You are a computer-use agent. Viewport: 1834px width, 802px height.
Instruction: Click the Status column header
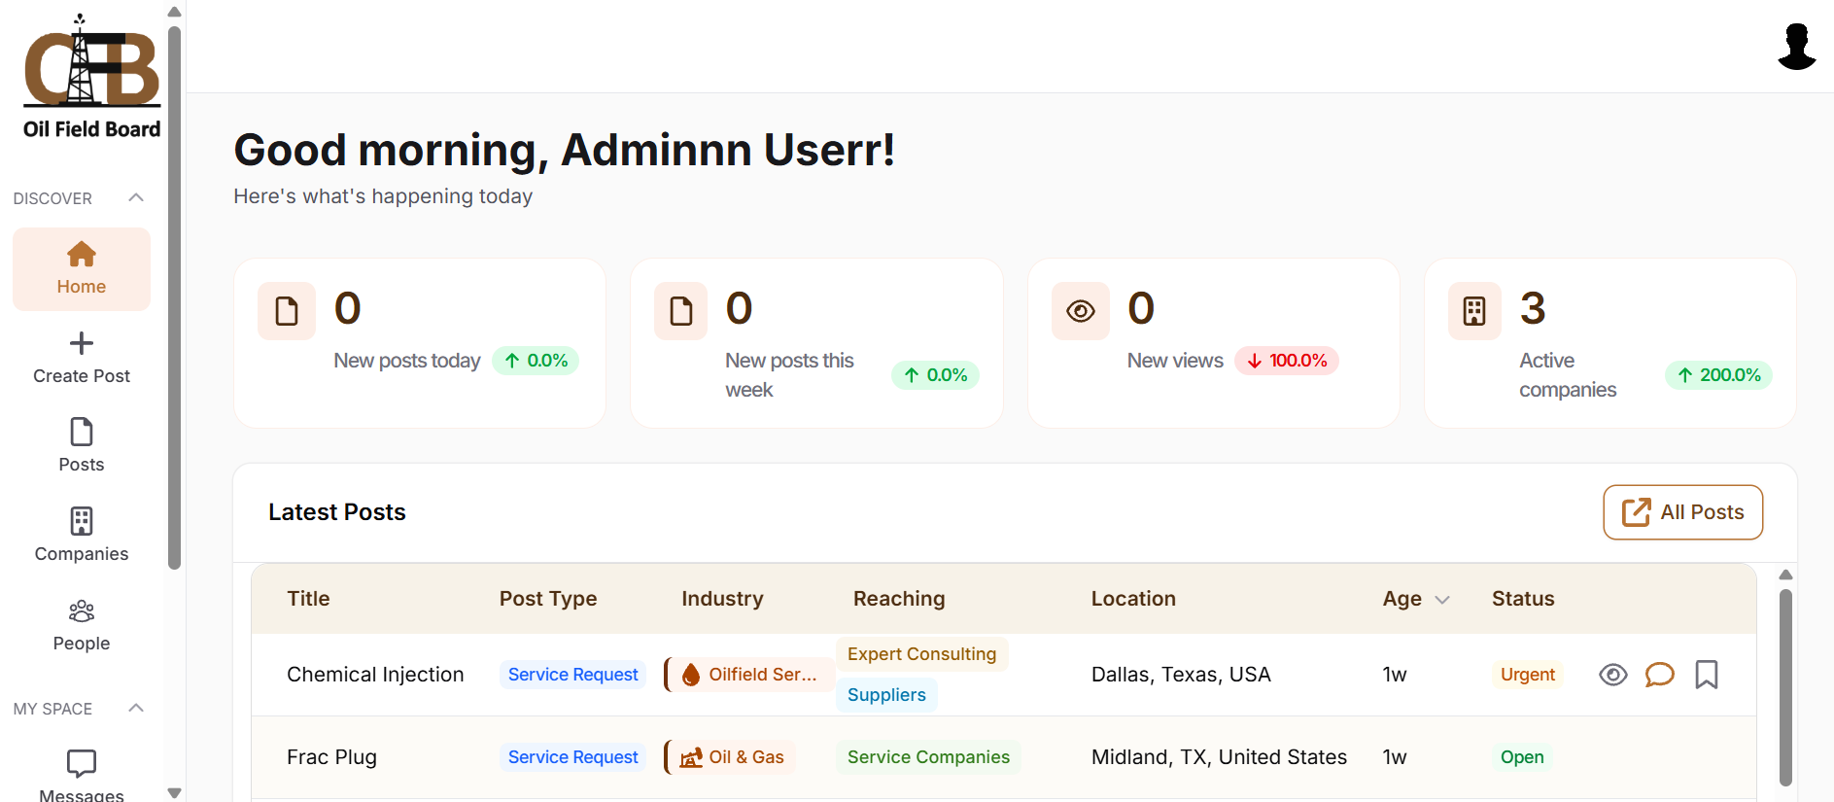tap(1523, 599)
